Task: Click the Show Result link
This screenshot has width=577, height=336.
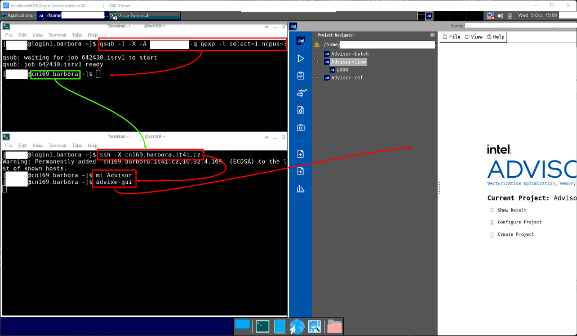Action: point(511,210)
